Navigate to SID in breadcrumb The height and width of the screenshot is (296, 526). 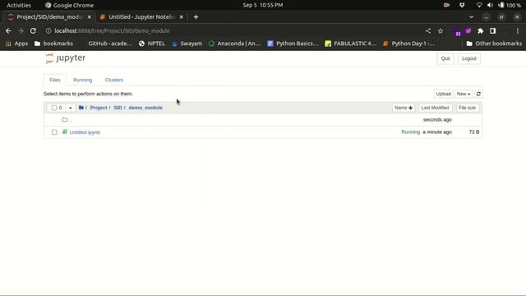(x=118, y=108)
